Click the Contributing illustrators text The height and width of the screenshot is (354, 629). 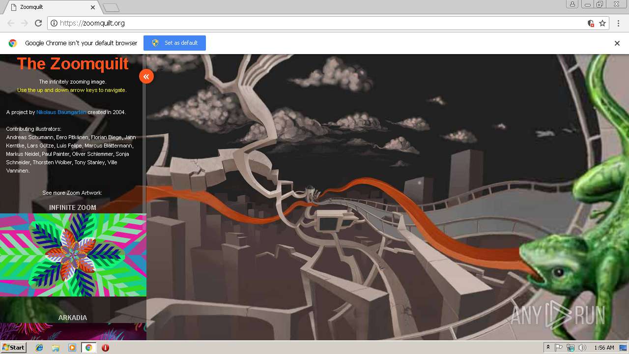tap(33, 129)
